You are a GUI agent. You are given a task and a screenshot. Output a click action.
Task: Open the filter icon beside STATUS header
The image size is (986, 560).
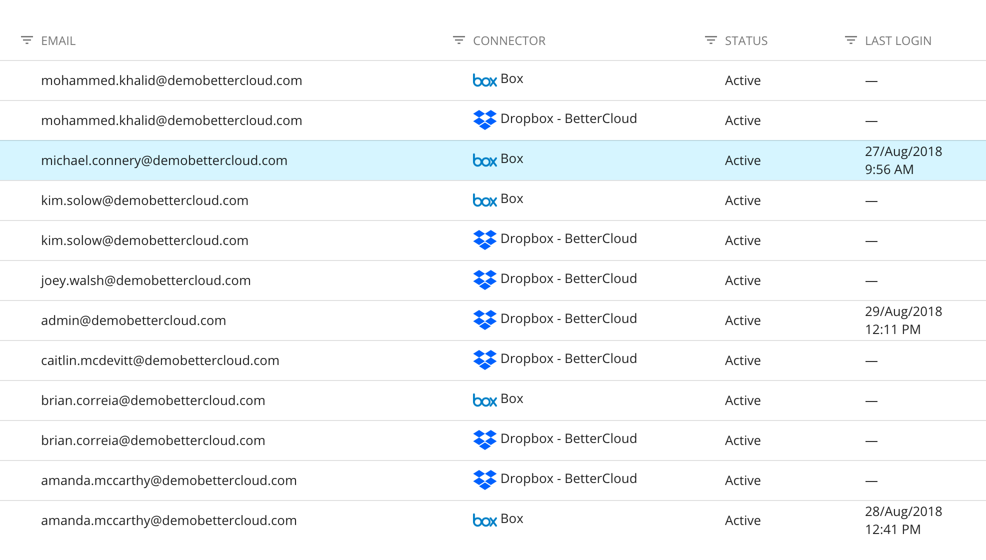pos(711,40)
